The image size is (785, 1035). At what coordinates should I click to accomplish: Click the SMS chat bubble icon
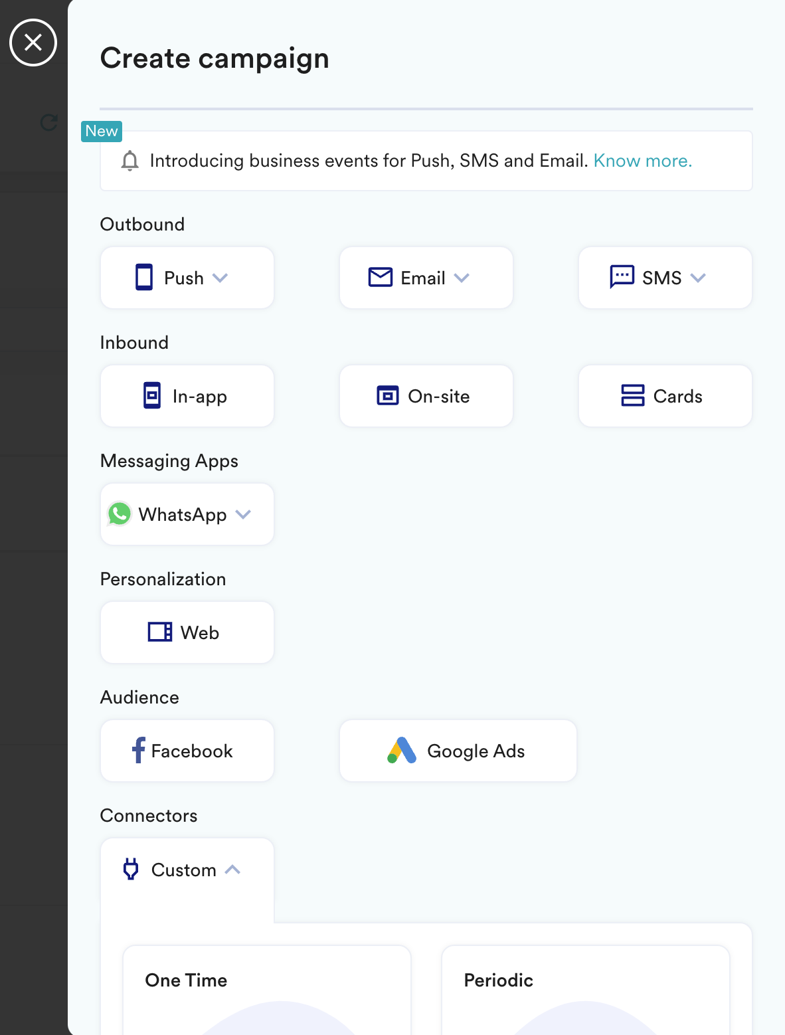[622, 277]
